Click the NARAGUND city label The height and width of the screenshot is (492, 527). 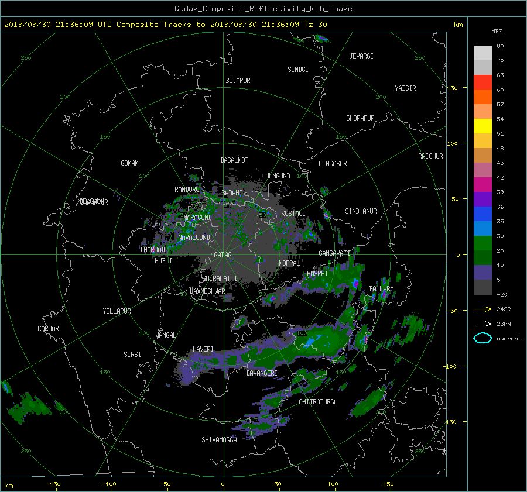(198, 218)
